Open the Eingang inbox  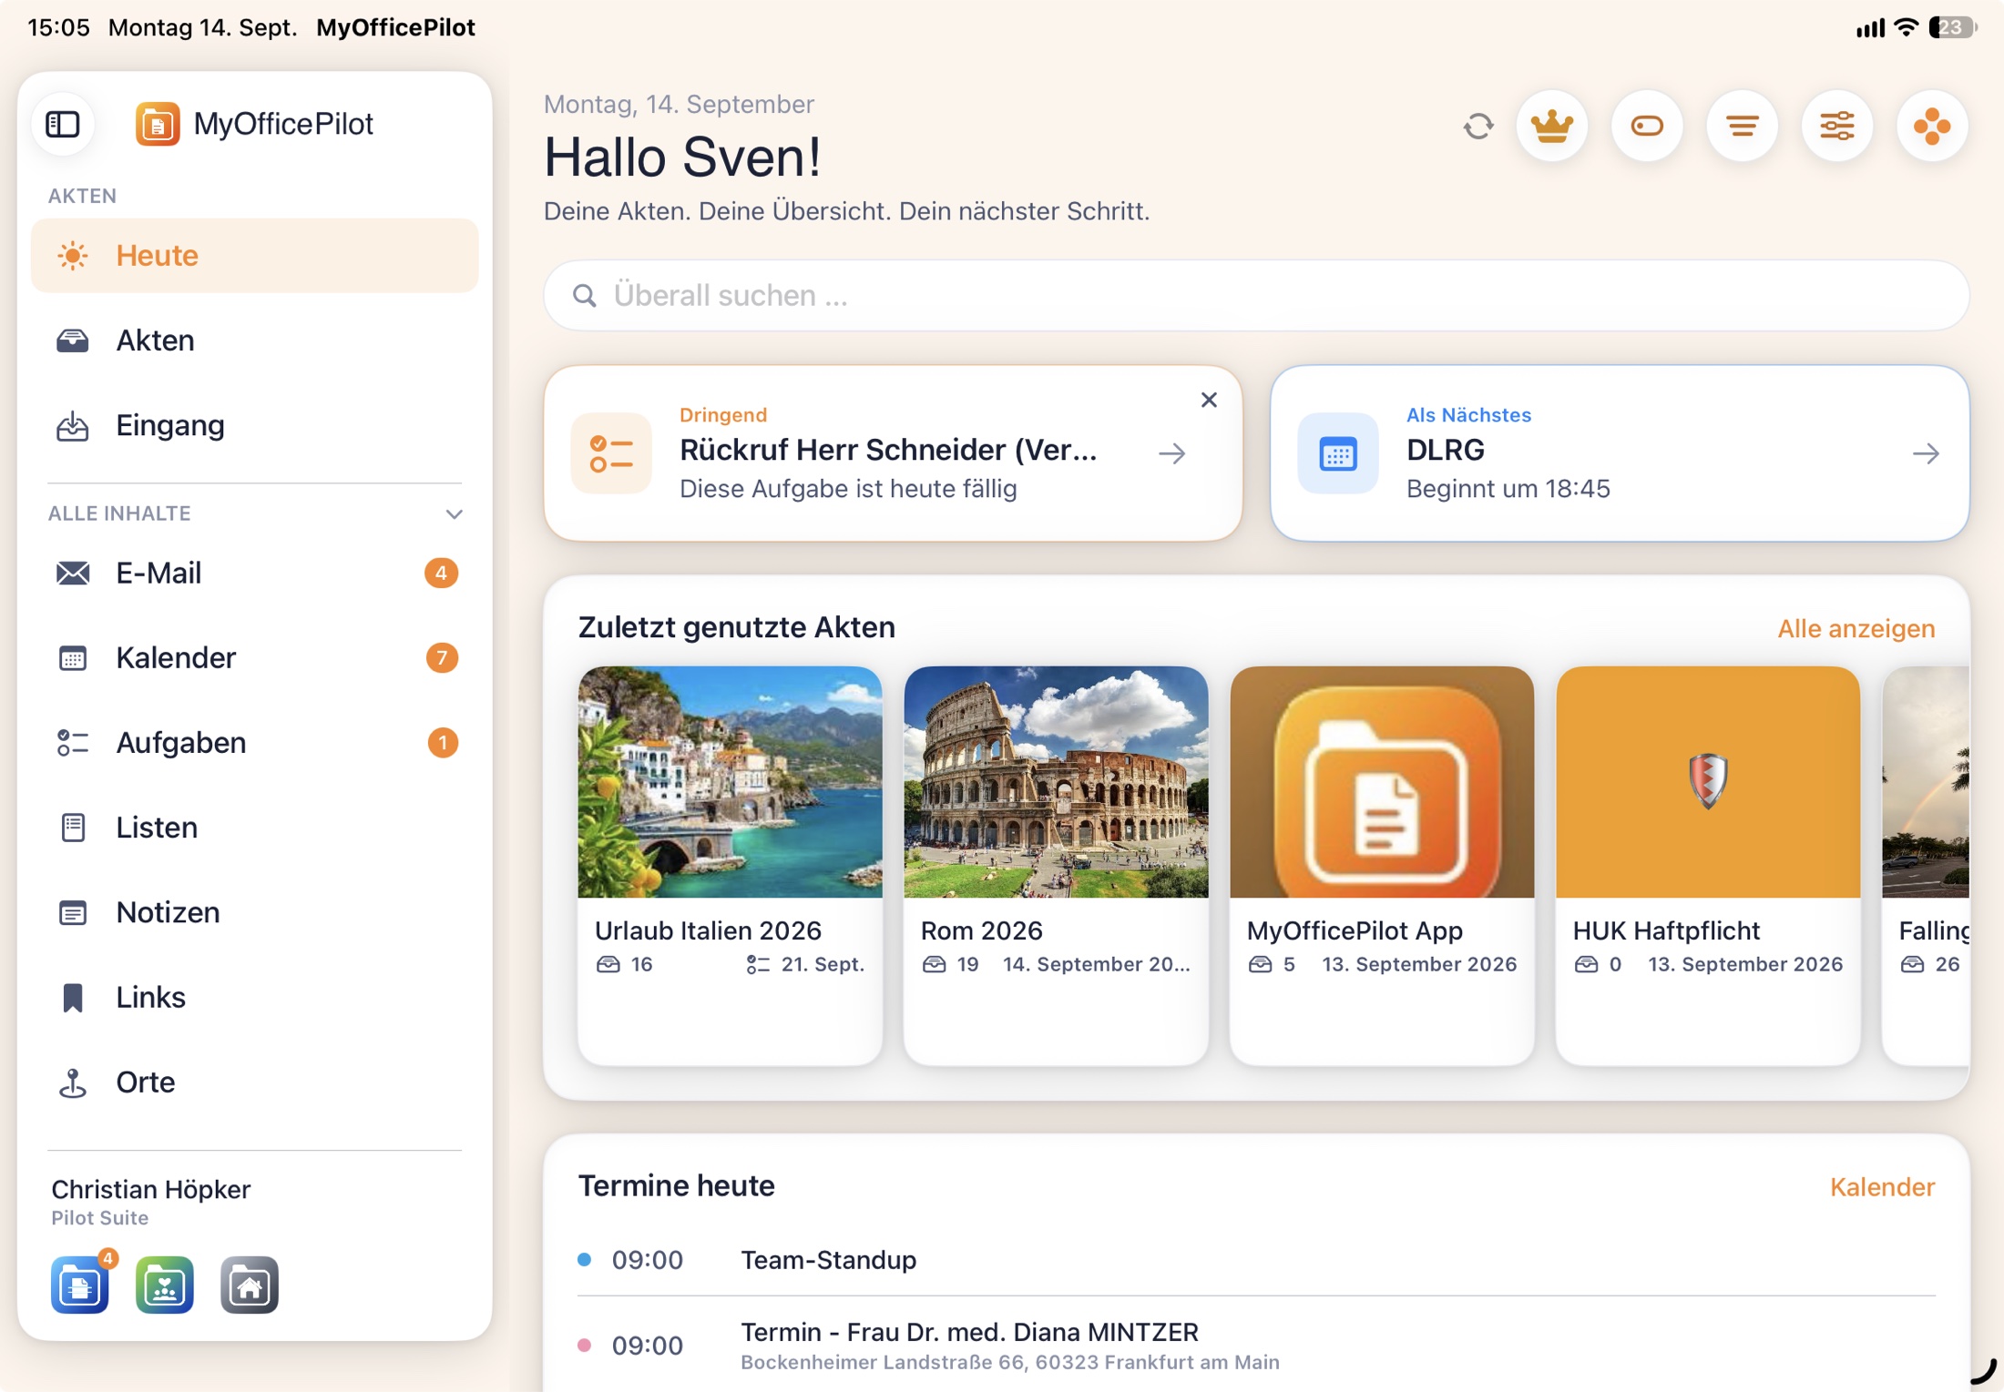click(x=254, y=425)
